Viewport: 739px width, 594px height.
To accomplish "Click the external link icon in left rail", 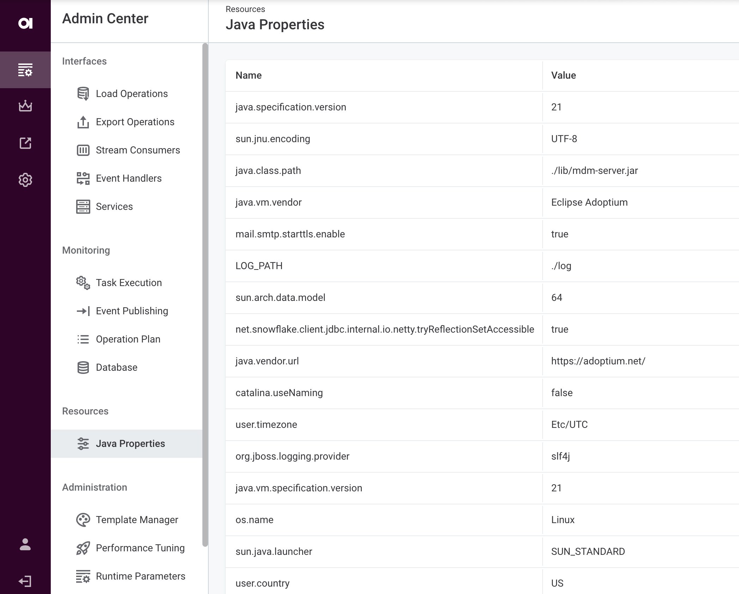I will [25, 143].
